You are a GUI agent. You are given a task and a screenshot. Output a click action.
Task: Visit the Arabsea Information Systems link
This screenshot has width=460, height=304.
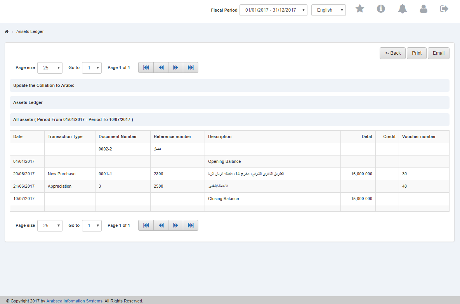tap(74, 301)
